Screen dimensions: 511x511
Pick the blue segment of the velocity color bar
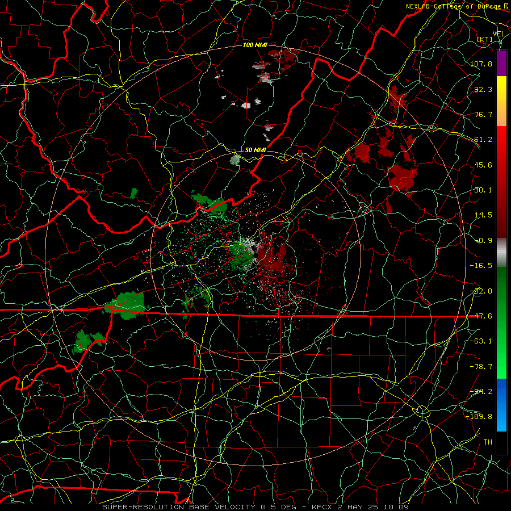[x=501, y=405]
